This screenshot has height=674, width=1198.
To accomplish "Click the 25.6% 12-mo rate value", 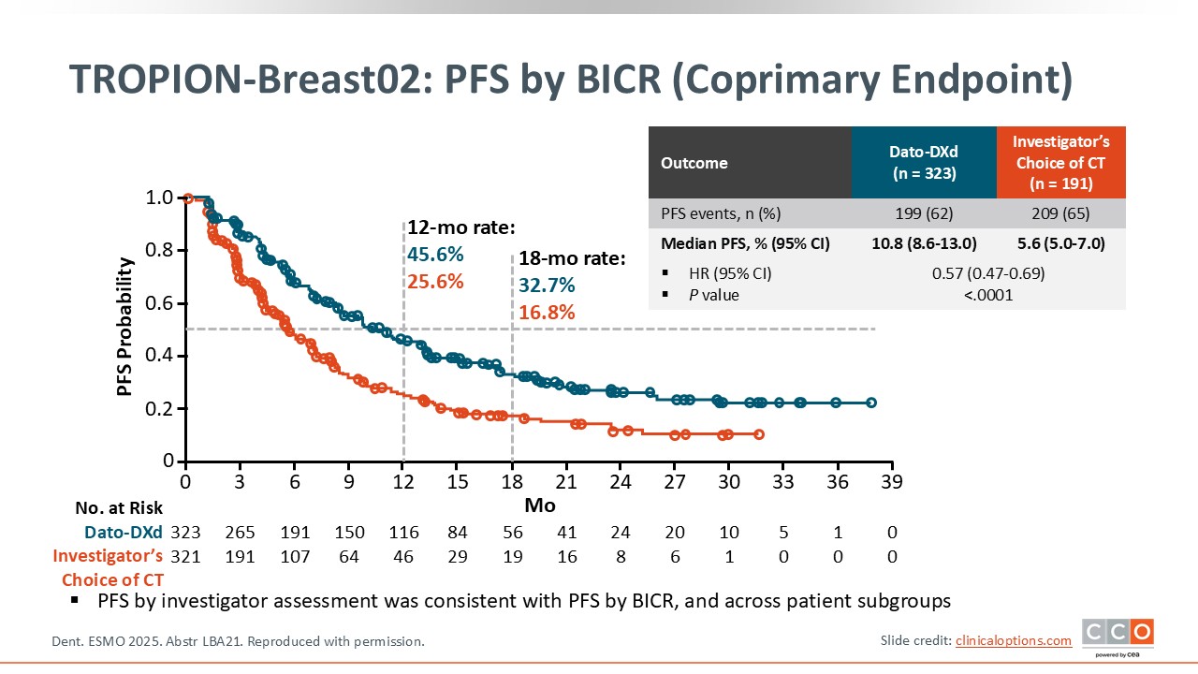I will [x=435, y=281].
